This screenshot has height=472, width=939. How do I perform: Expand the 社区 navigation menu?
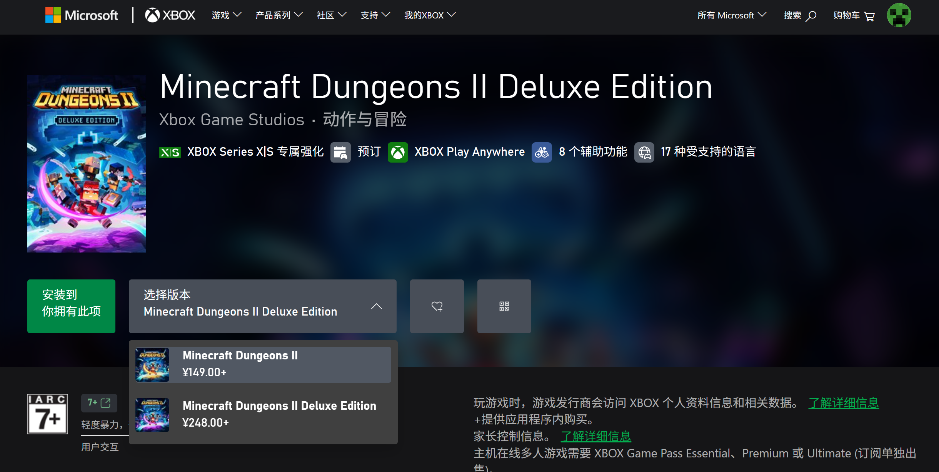pos(332,15)
